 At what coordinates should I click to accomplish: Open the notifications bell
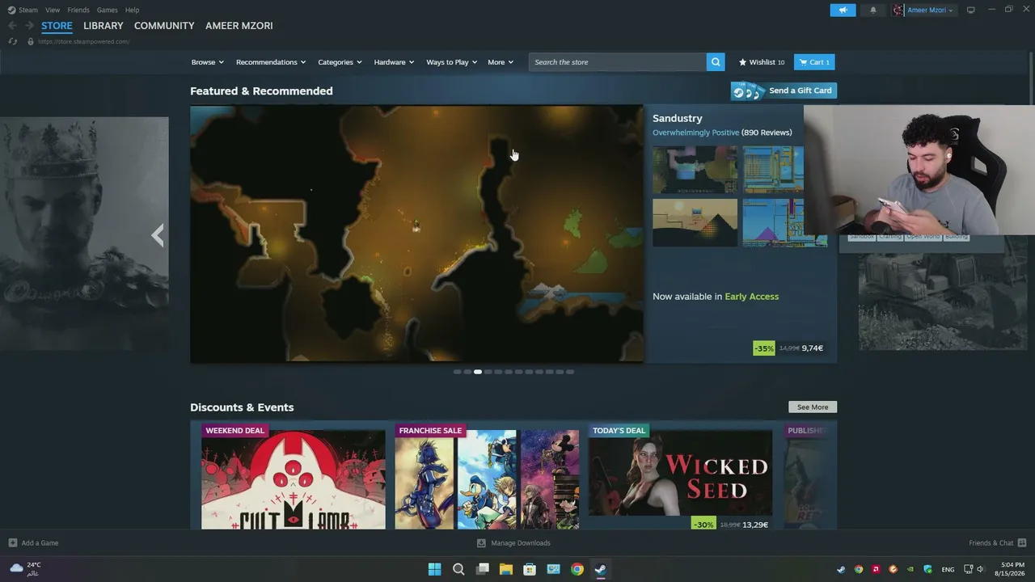click(873, 10)
